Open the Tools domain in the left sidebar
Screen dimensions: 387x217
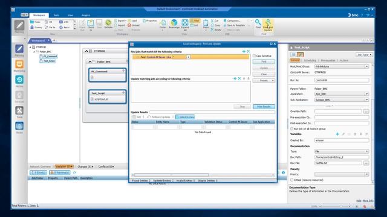click(x=19, y=111)
